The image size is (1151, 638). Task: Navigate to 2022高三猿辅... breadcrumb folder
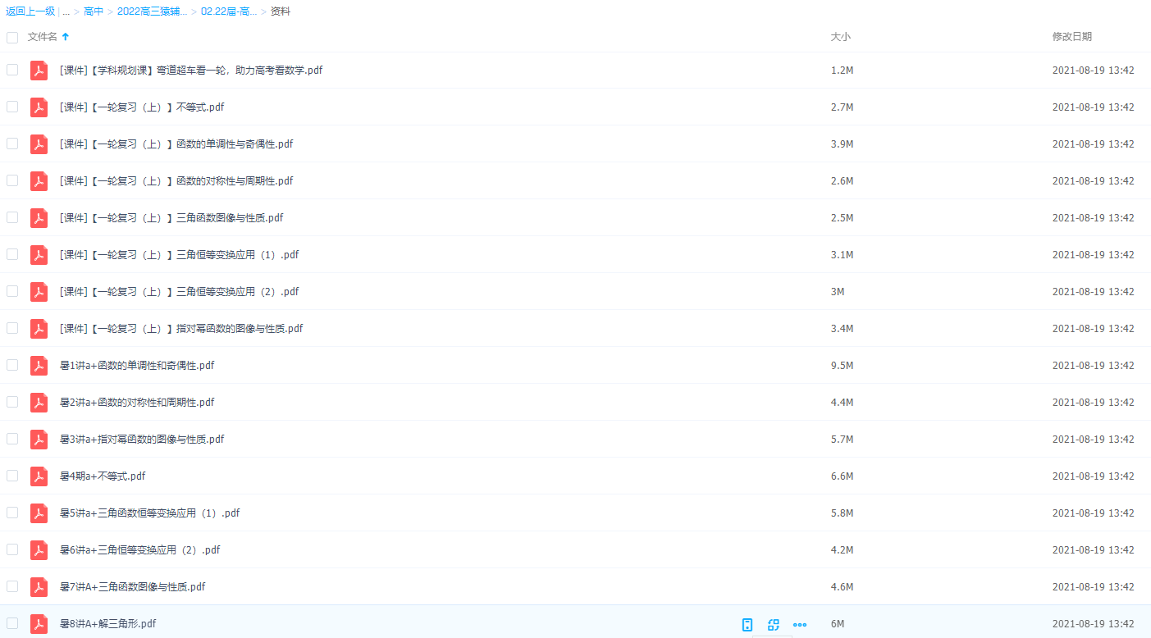152,11
